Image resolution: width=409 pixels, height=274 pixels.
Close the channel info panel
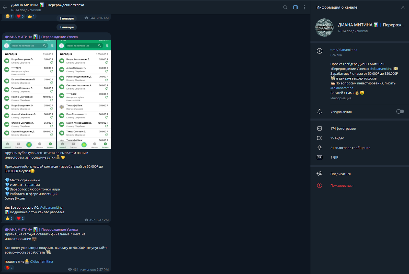[x=403, y=7]
